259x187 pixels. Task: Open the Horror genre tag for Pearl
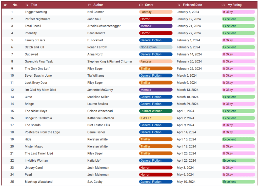[156, 175]
